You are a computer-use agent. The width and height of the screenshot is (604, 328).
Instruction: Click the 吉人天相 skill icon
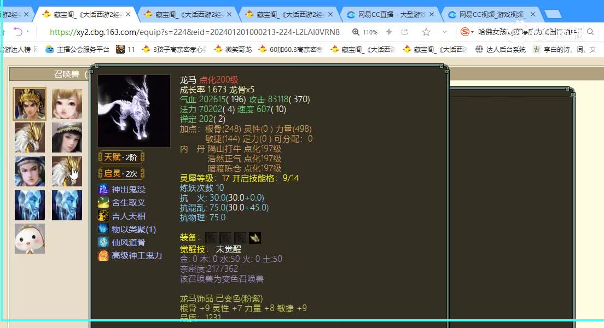pyautogui.click(x=103, y=215)
